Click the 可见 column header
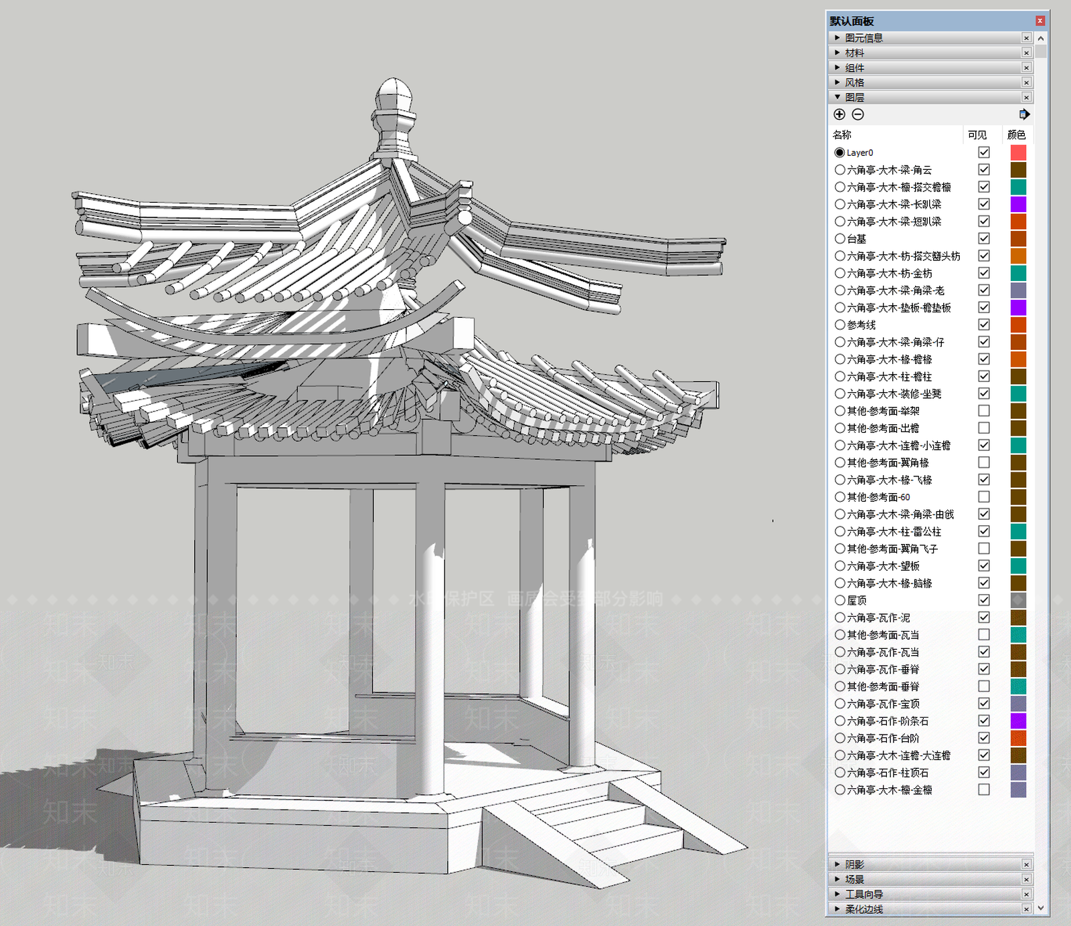The height and width of the screenshot is (926, 1071). click(977, 134)
